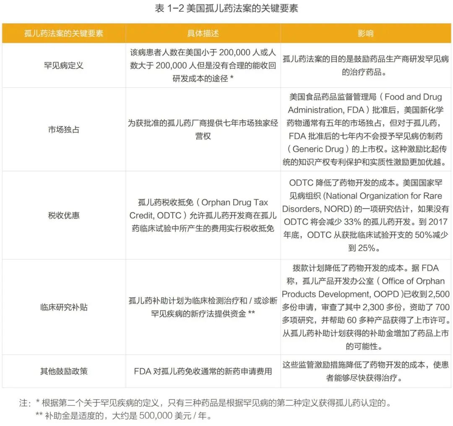Click the 税收优惠 row label

[64, 215]
